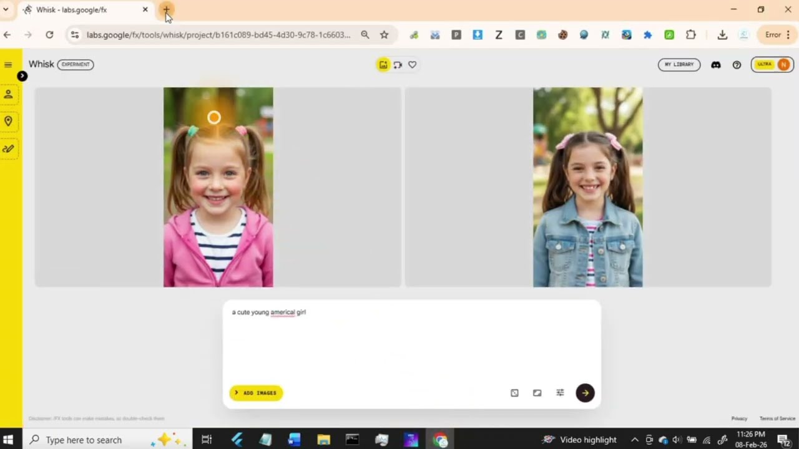Screen dimensions: 799x449
Task: Open favorites with the heart icon
Action: 412,64
